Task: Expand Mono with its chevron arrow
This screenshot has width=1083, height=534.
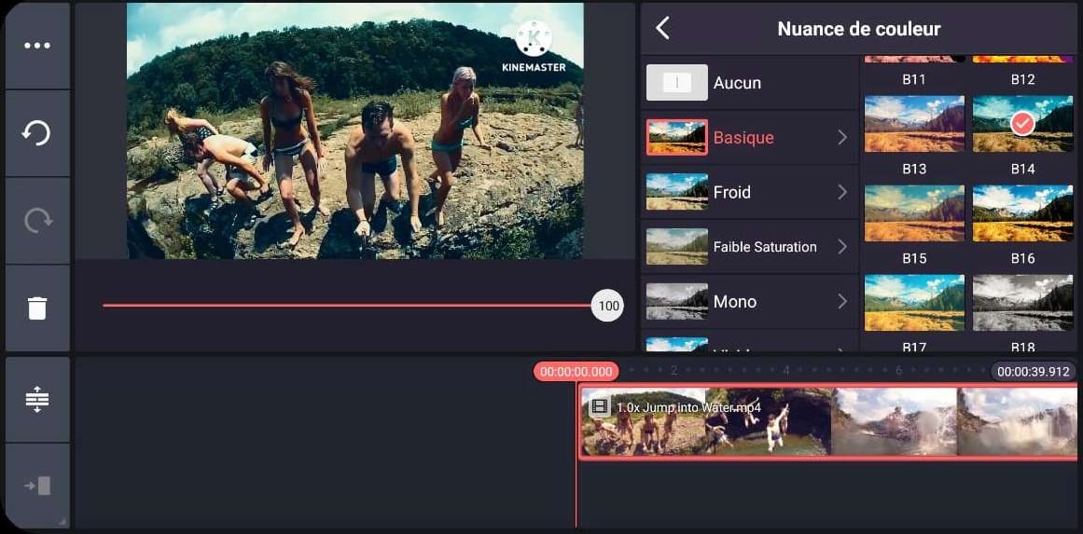Action: tap(842, 302)
